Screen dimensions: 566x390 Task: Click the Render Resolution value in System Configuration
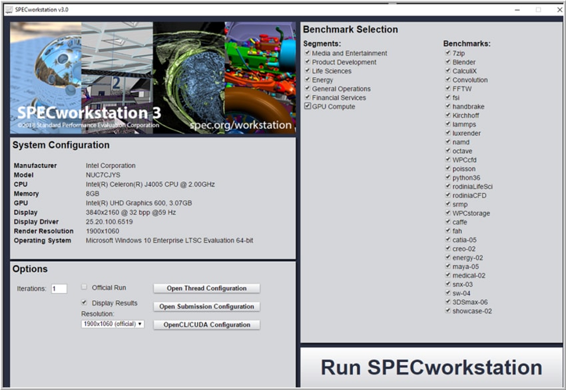(102, 231)
